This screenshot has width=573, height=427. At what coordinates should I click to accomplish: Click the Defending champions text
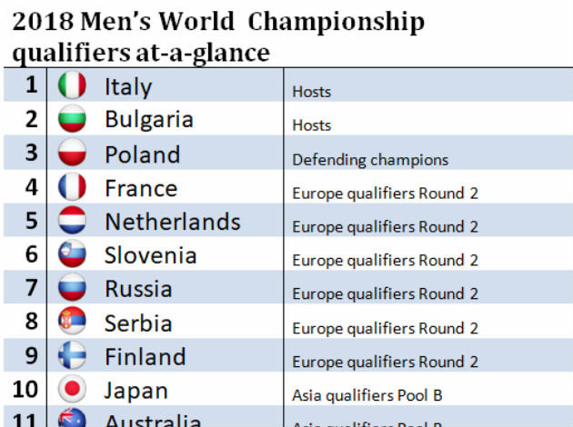pos(369,160)
